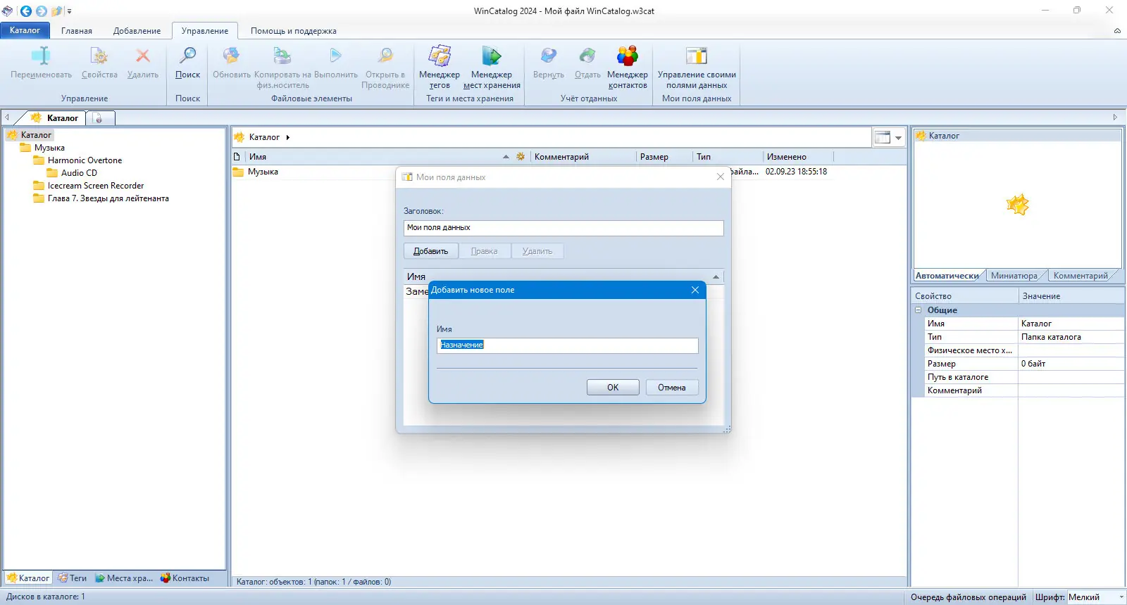
Task: Switch to the Добавление ribbon tab
Action: coord(137,31)
